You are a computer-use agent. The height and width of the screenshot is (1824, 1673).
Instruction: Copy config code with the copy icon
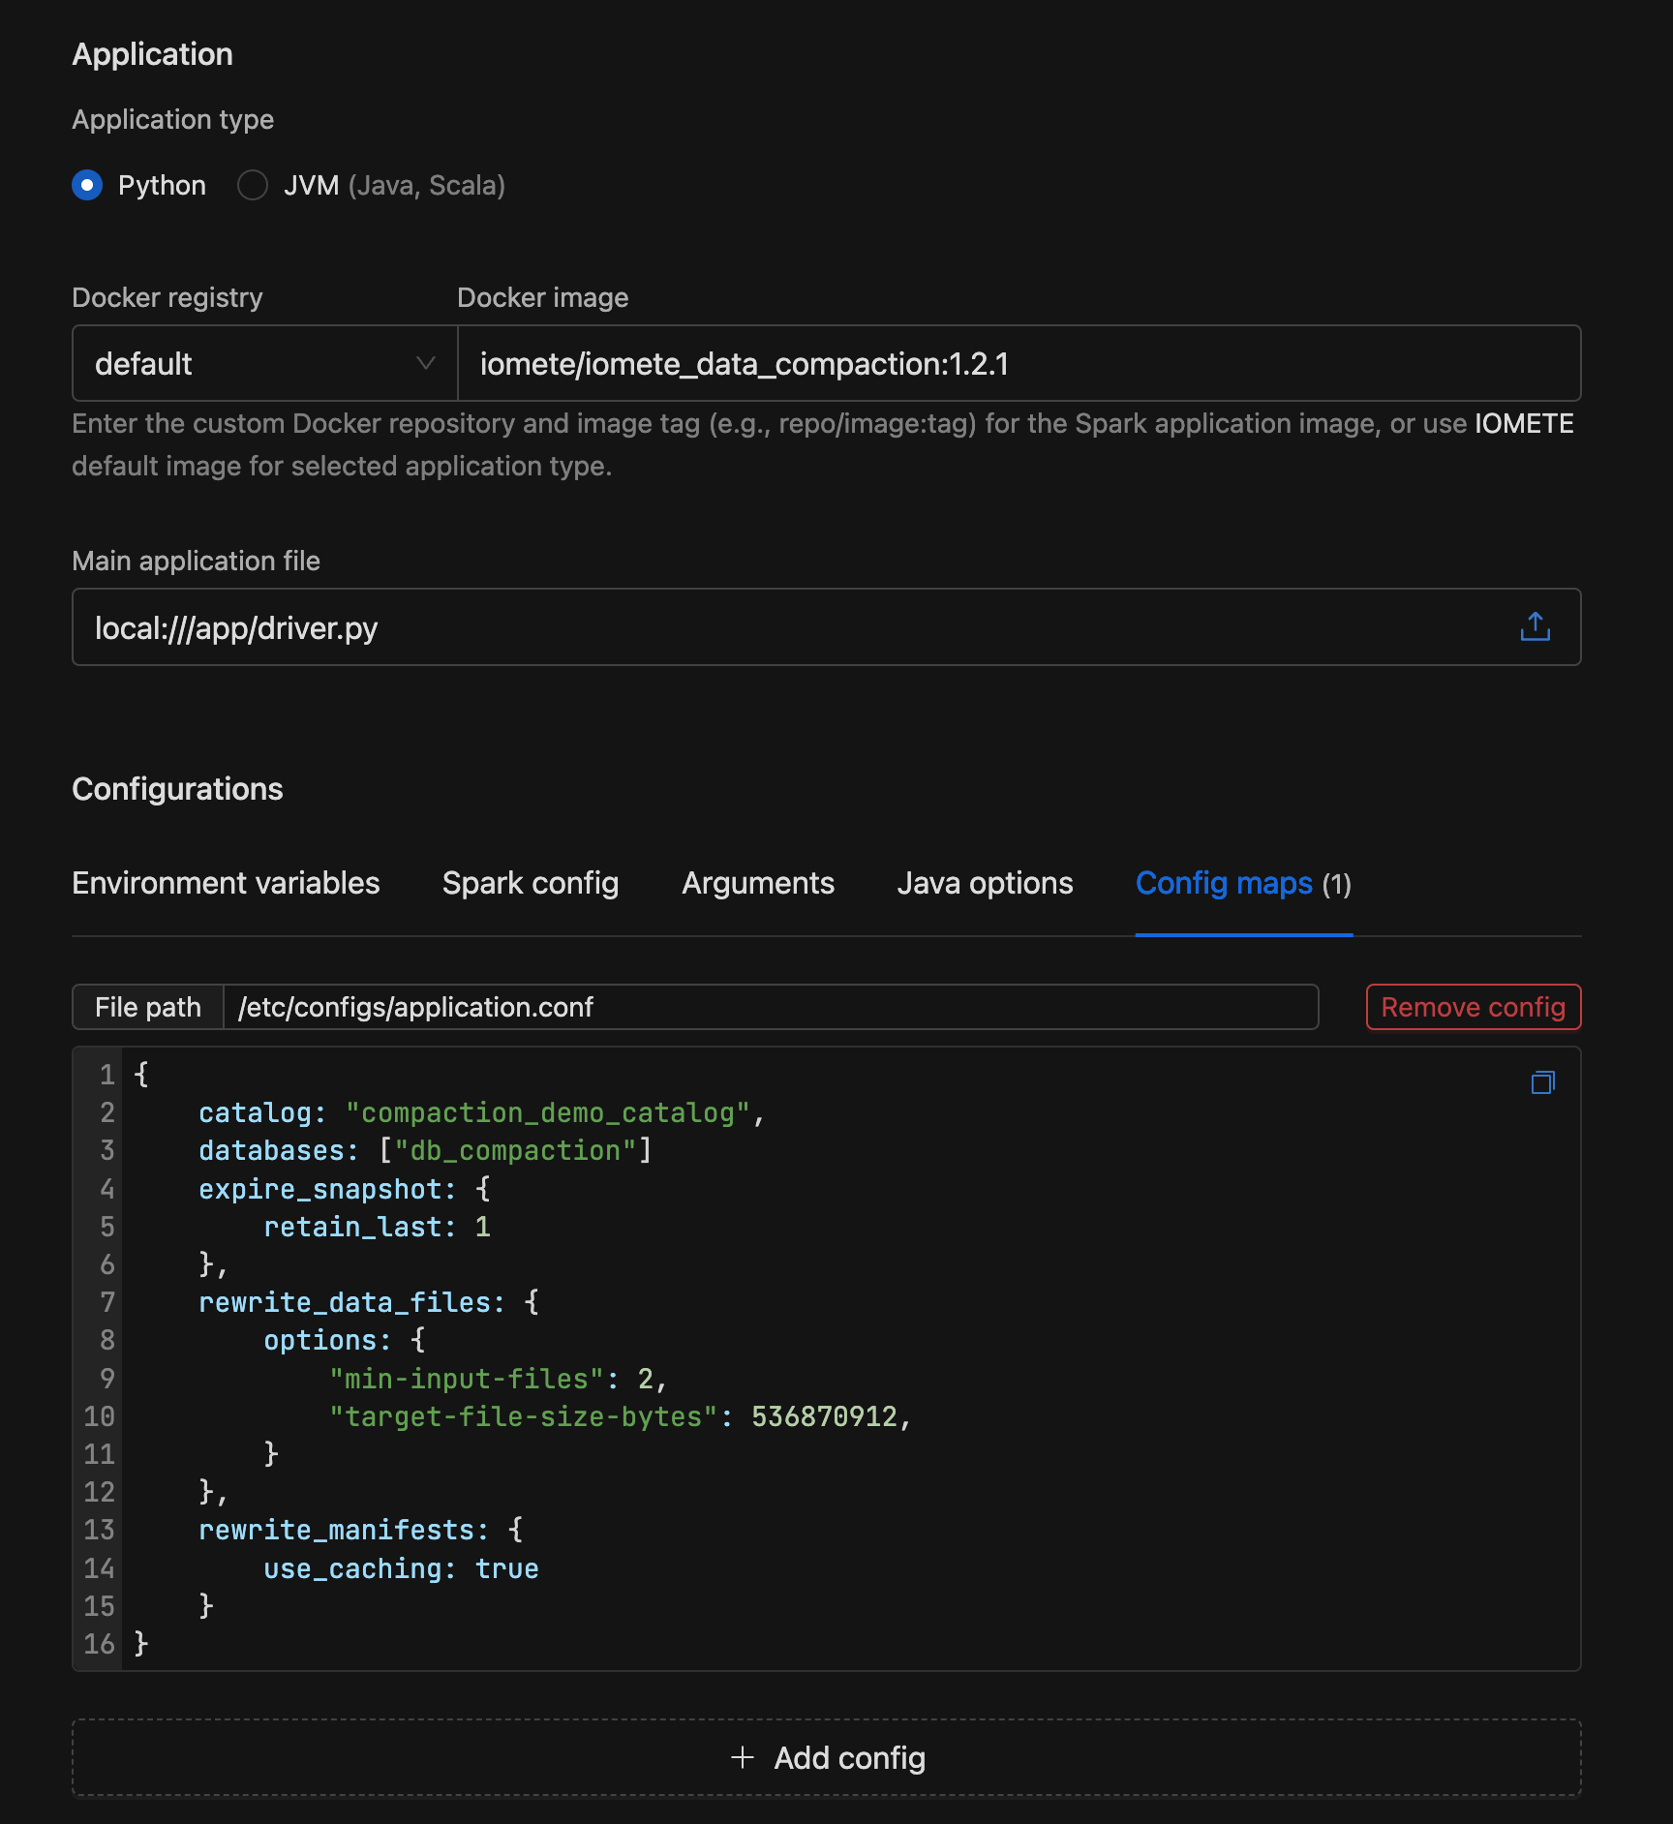coord(1542,1081)
